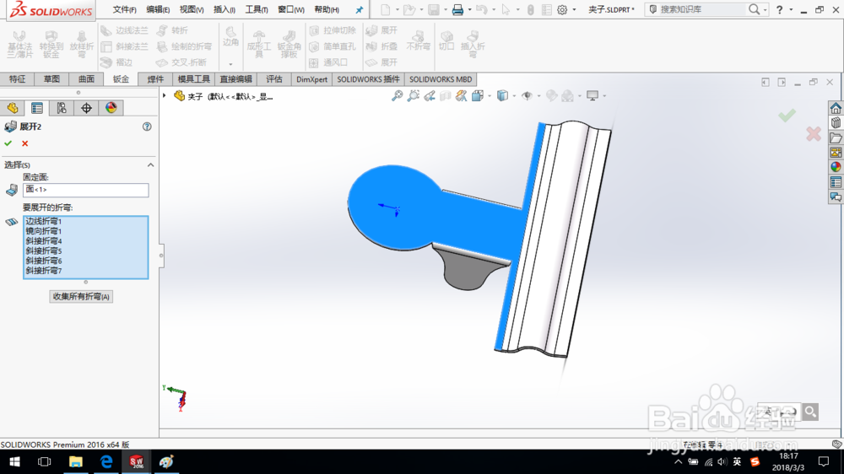Open the View Settings dropdown arrow
Viewport: 844px width, 474px height.
click(x=604, y=96)
